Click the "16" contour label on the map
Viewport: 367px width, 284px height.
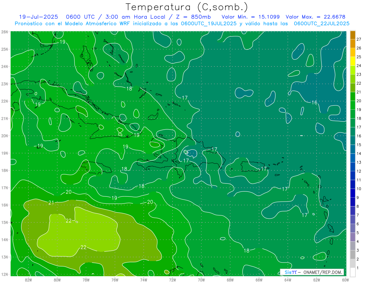tap(314, 102)
